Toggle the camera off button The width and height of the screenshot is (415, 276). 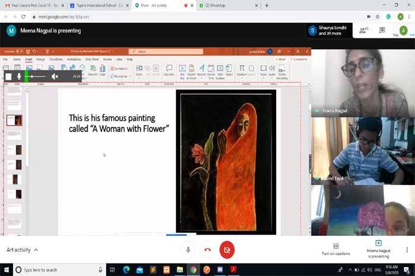click(227, 249)
